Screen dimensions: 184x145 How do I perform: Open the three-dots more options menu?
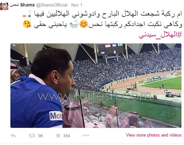pos(86,136)
